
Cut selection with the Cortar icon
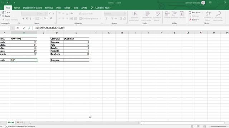(3, 12)
